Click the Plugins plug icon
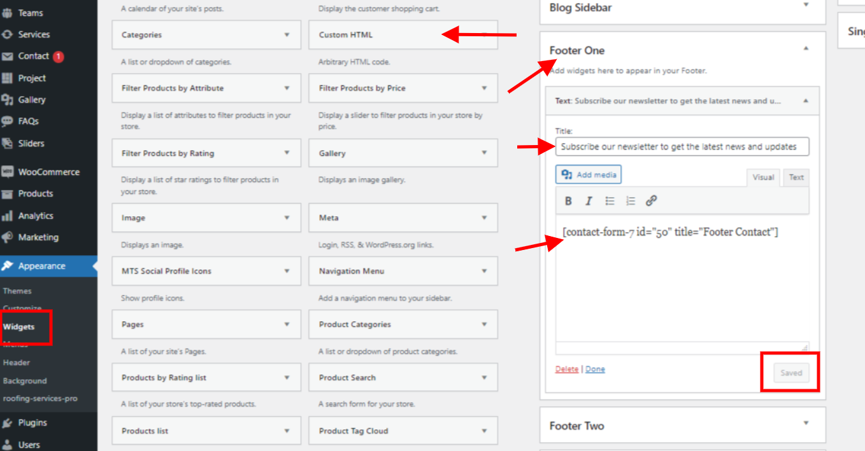Screen dimensions: 865x451 point(8,422)
